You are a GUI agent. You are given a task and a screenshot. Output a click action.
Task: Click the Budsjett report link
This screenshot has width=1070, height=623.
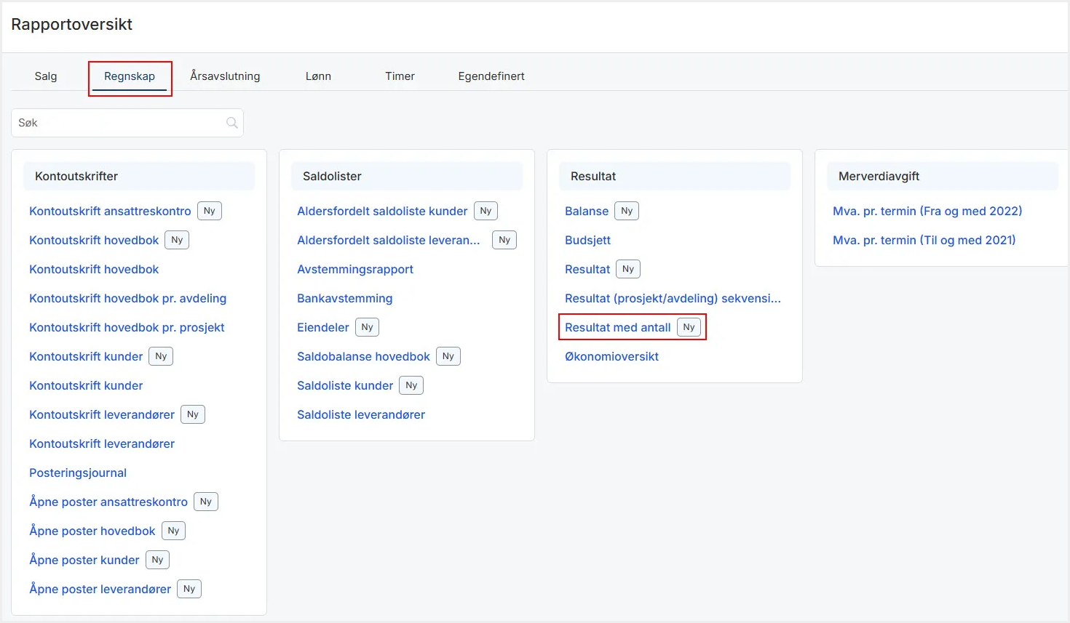click(x=587, y=241)
